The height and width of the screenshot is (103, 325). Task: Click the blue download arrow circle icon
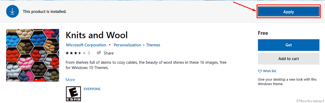coord(12,12)
